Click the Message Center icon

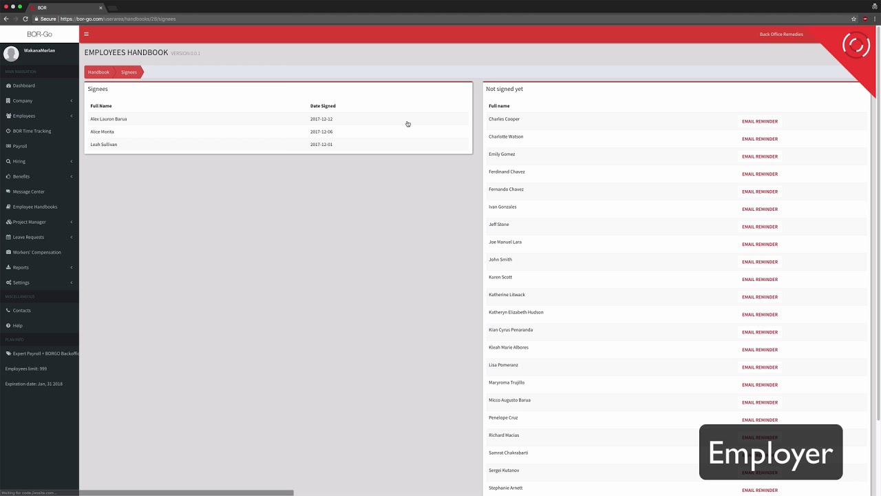click(8, 192)
